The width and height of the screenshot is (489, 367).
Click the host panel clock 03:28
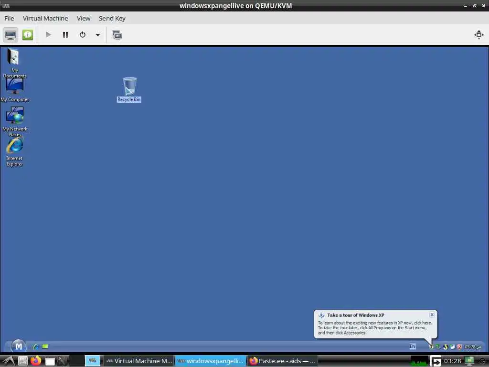[x=453, y=361]
